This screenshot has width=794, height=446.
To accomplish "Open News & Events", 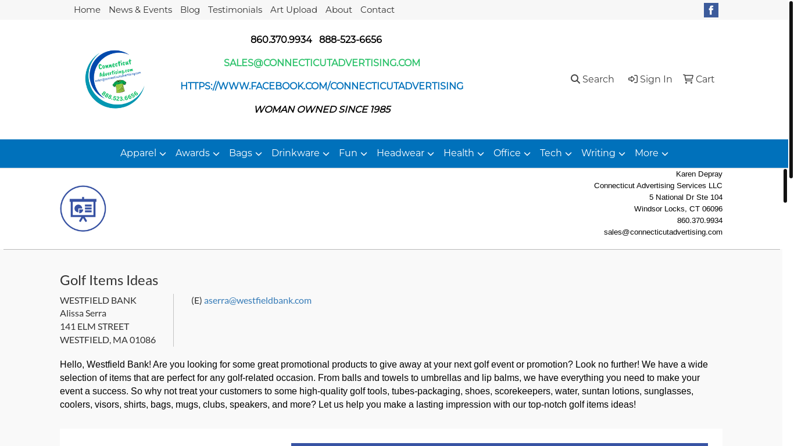I will coord(140,10).
